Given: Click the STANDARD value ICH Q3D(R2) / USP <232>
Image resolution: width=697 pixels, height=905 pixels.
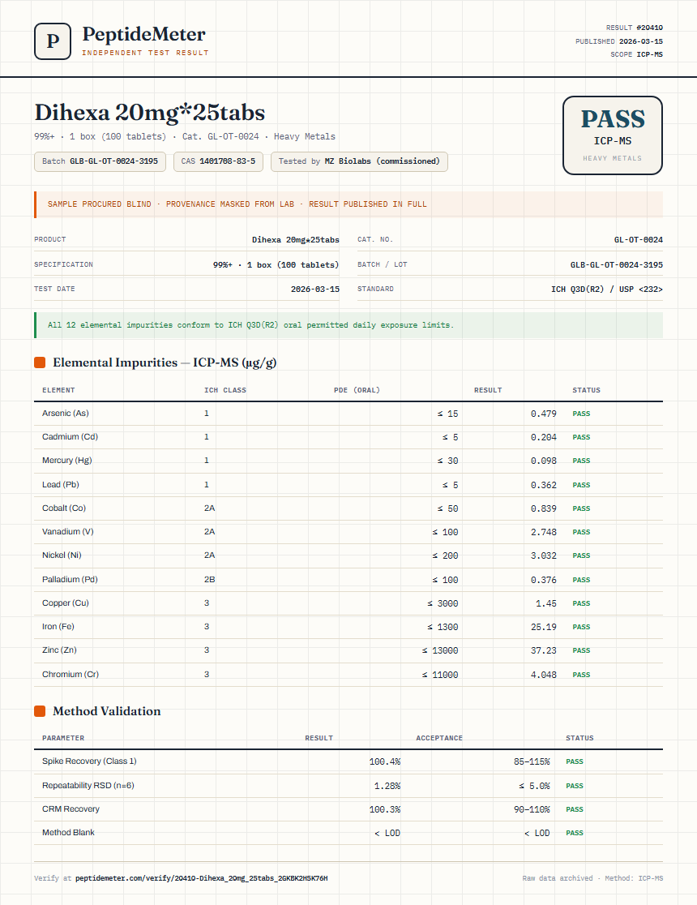Looking at the screenshot, I should (x=606, y=290).
